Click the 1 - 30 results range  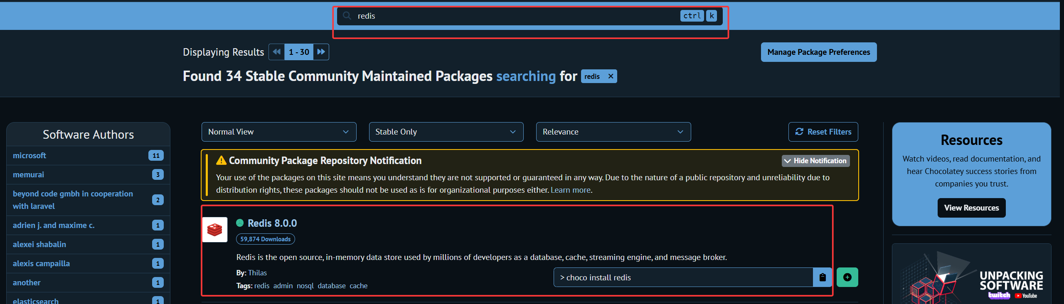[299, 52]
